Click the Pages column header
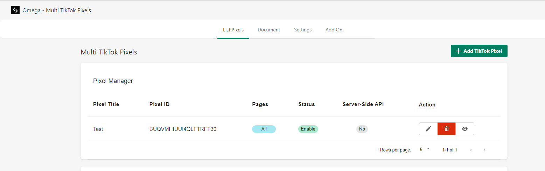 point(260,104)
